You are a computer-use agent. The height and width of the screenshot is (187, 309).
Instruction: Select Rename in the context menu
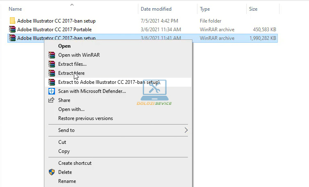coord(67,181)
